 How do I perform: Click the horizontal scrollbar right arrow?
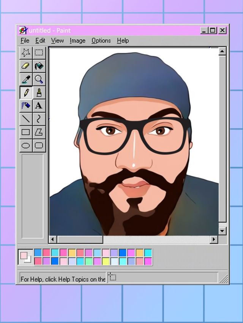pyautogui.click(x=214, y=239)
